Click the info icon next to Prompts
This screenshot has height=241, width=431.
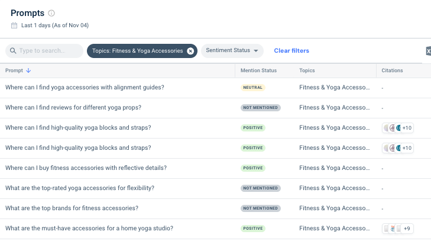[x=51, y=13]
